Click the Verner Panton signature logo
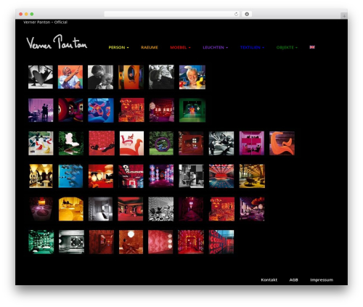The height and width of the screenshot is (307, 363). coord(57,42)
